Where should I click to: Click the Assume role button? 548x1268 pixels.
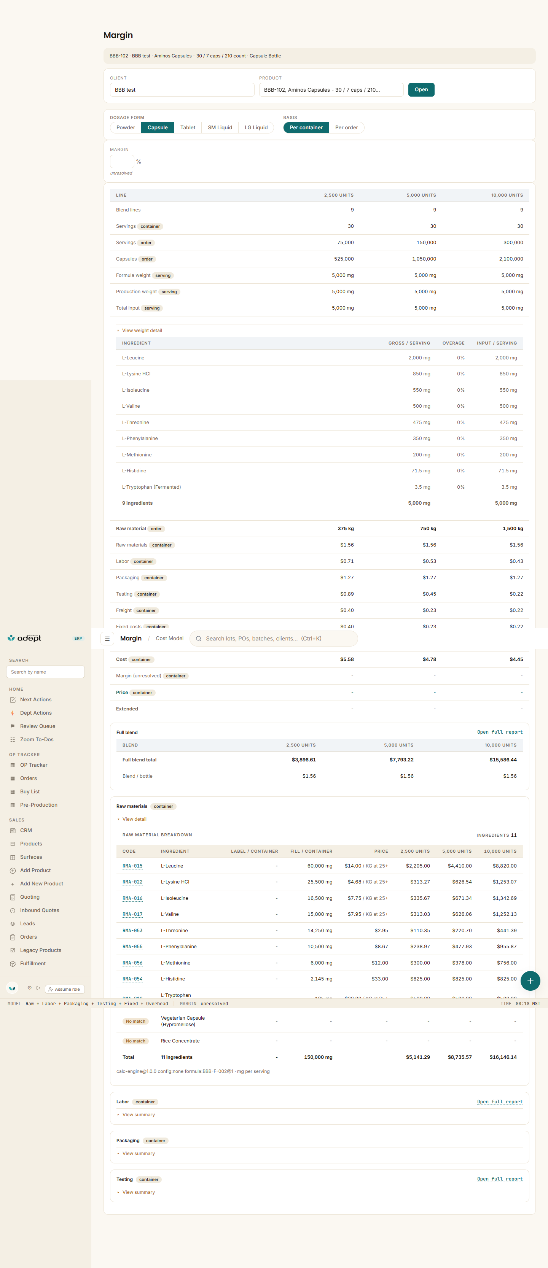click(x=64, y=989)
